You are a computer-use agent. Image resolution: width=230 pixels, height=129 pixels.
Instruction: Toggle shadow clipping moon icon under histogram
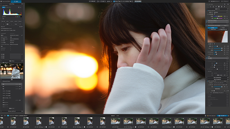[3, 17]
